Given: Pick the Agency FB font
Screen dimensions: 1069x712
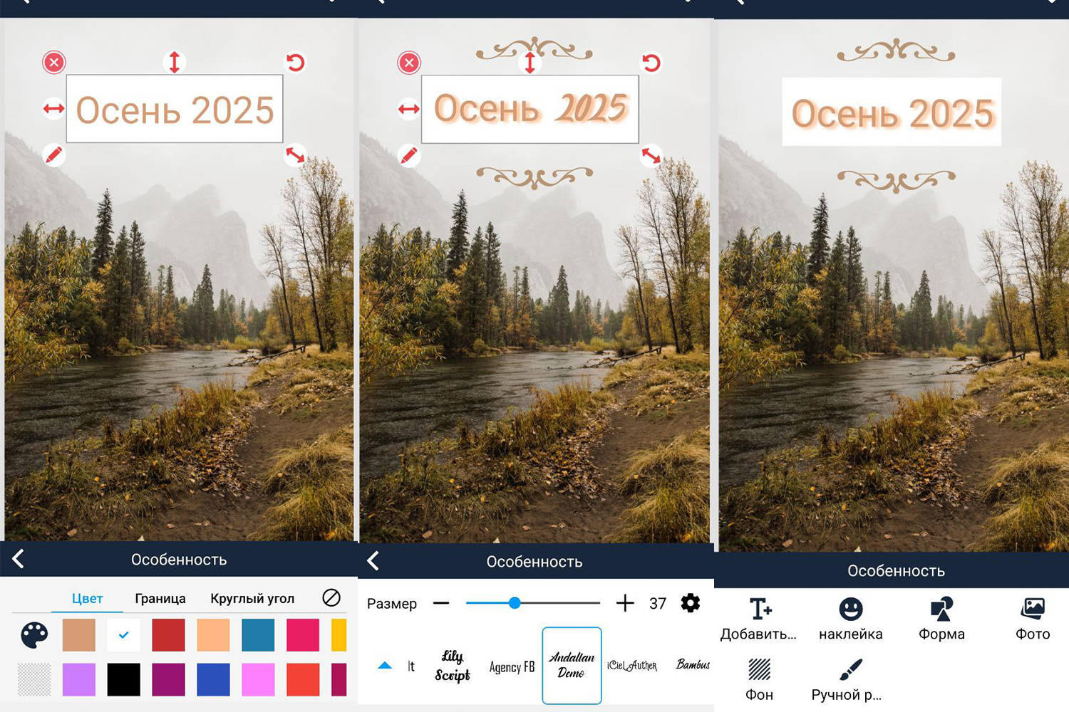Looking at the screenshot, I should pos(512,666).
